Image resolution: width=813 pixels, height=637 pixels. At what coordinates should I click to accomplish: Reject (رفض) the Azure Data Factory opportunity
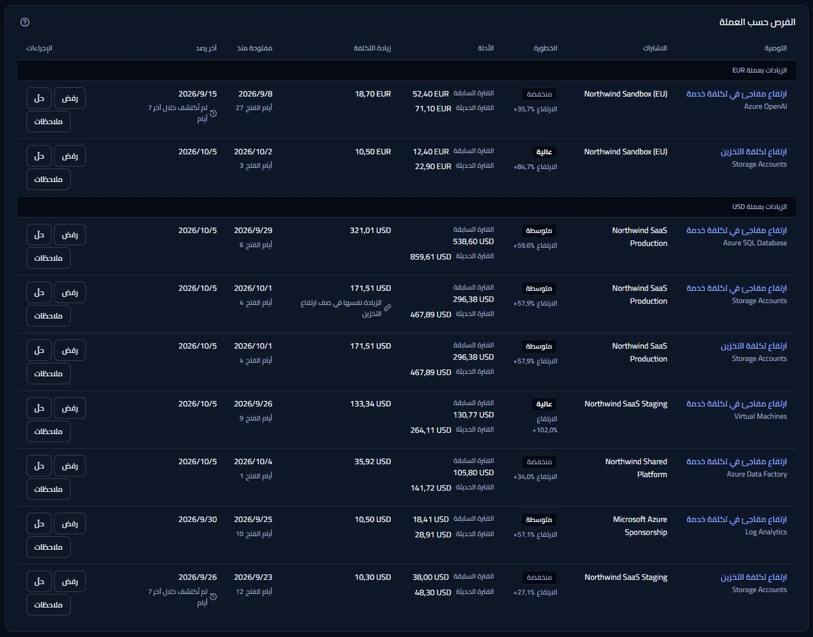pyautogui.click(x=70, y=466)
